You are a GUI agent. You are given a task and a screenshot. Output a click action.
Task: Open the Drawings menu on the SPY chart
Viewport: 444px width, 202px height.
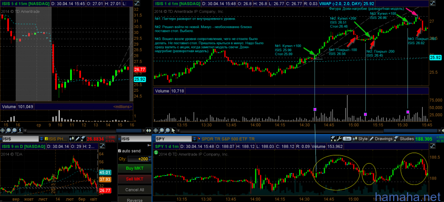[x=381, y=139]
